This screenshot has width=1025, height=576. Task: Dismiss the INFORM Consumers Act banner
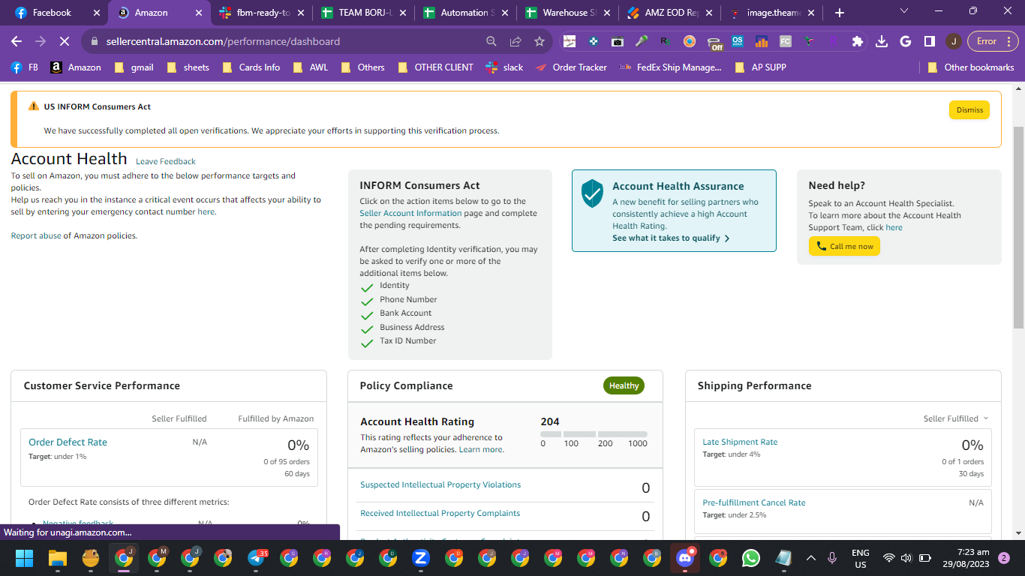[969, 109]
